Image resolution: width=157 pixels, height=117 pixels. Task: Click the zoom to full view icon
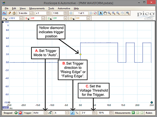click(128, 13)
